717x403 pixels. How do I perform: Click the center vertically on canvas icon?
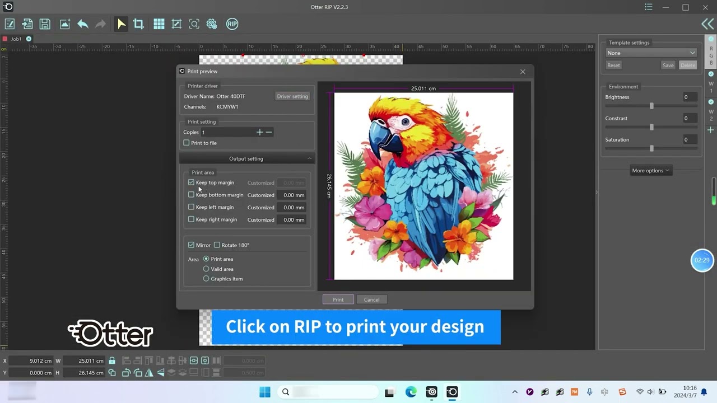point(205,360)
